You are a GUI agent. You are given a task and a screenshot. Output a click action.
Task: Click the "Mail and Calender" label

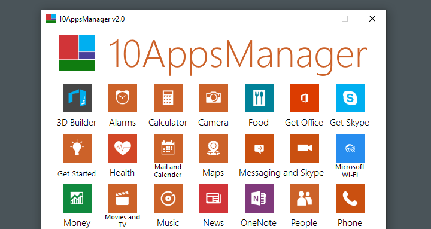(x=168, y=171)
